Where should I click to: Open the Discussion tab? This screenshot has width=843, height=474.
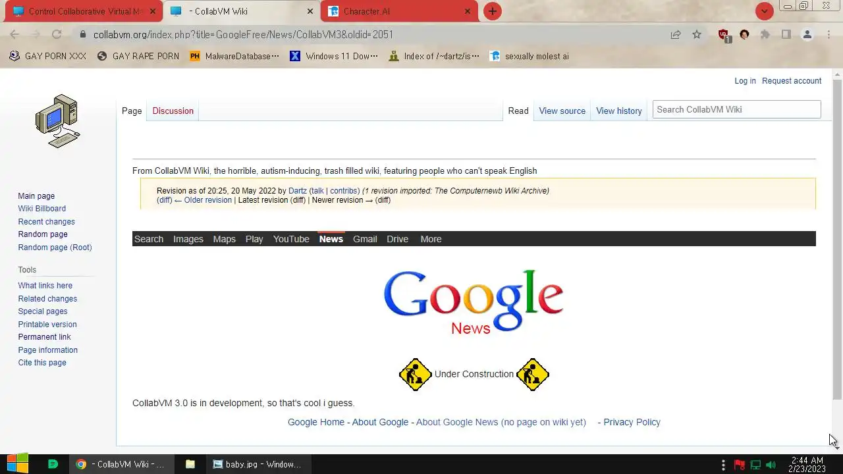(x=173, y=111)
